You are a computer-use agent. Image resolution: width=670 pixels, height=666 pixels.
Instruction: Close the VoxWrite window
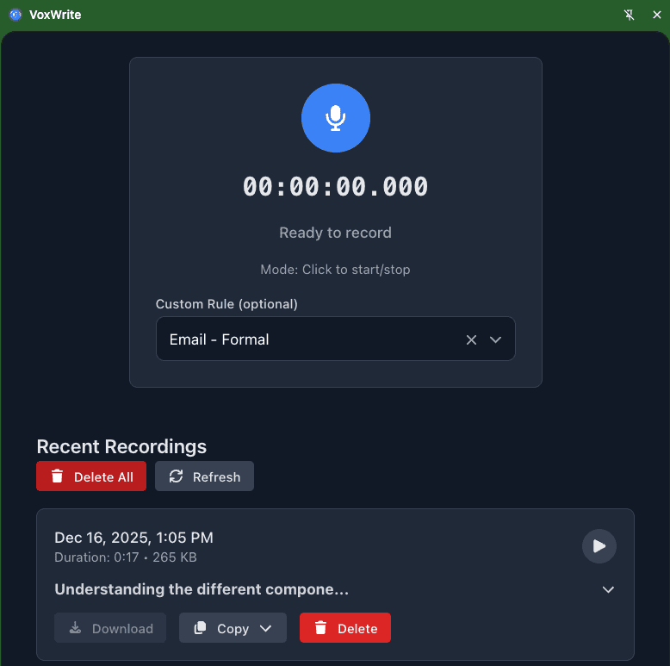pyautogui.click(x=657, y=15)
